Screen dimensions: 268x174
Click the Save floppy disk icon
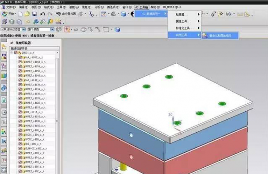pyautogui.click(x=34, y=14)
